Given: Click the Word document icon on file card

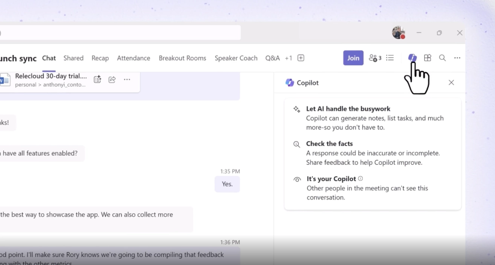Looking at the screenshot, I should [x=5, y=79].
